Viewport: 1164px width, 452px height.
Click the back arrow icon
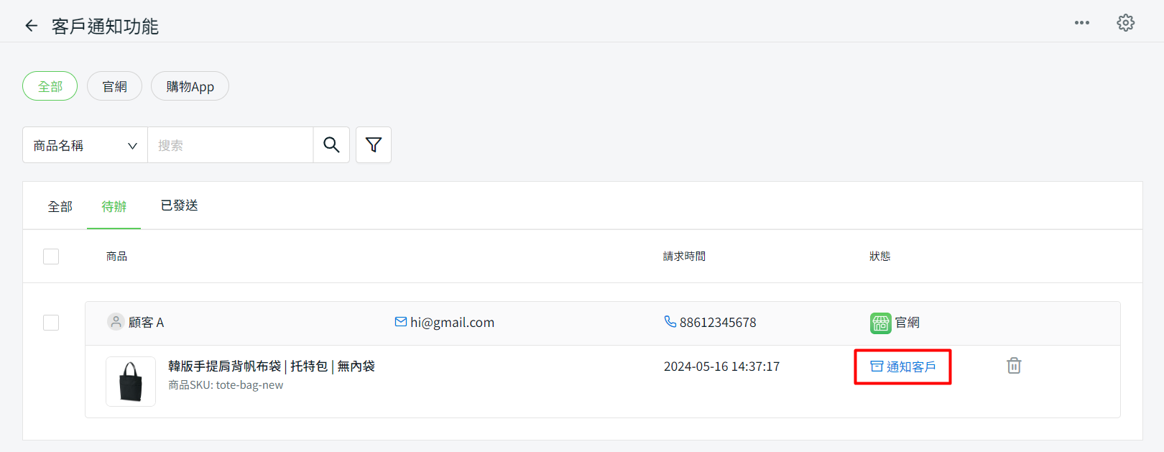coord(31,26)
